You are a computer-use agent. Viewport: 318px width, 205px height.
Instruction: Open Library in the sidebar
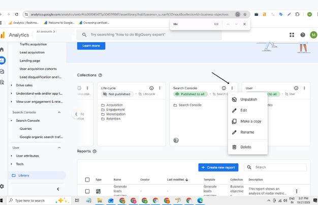[37, 175]
